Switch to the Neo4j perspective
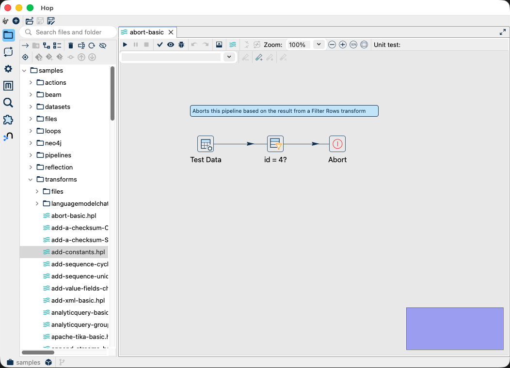 [x=8, y=136]
